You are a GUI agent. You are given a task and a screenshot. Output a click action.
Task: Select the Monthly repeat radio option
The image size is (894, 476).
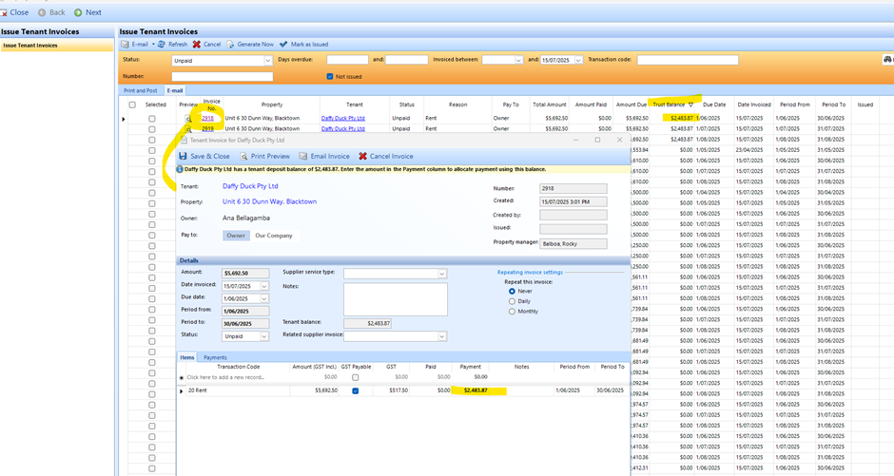pyautogui.click(x=512, y=312)
